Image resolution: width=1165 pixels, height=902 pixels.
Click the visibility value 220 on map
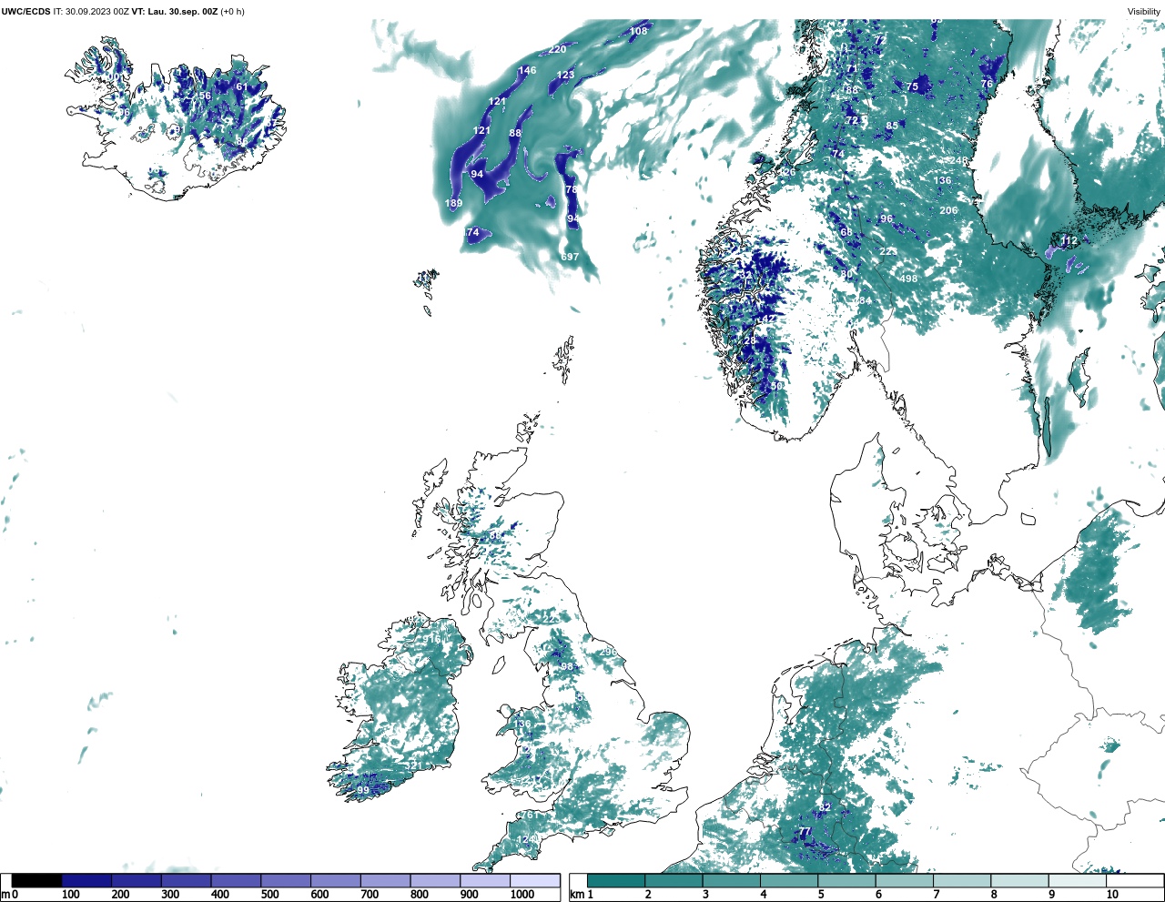(557, 49)
